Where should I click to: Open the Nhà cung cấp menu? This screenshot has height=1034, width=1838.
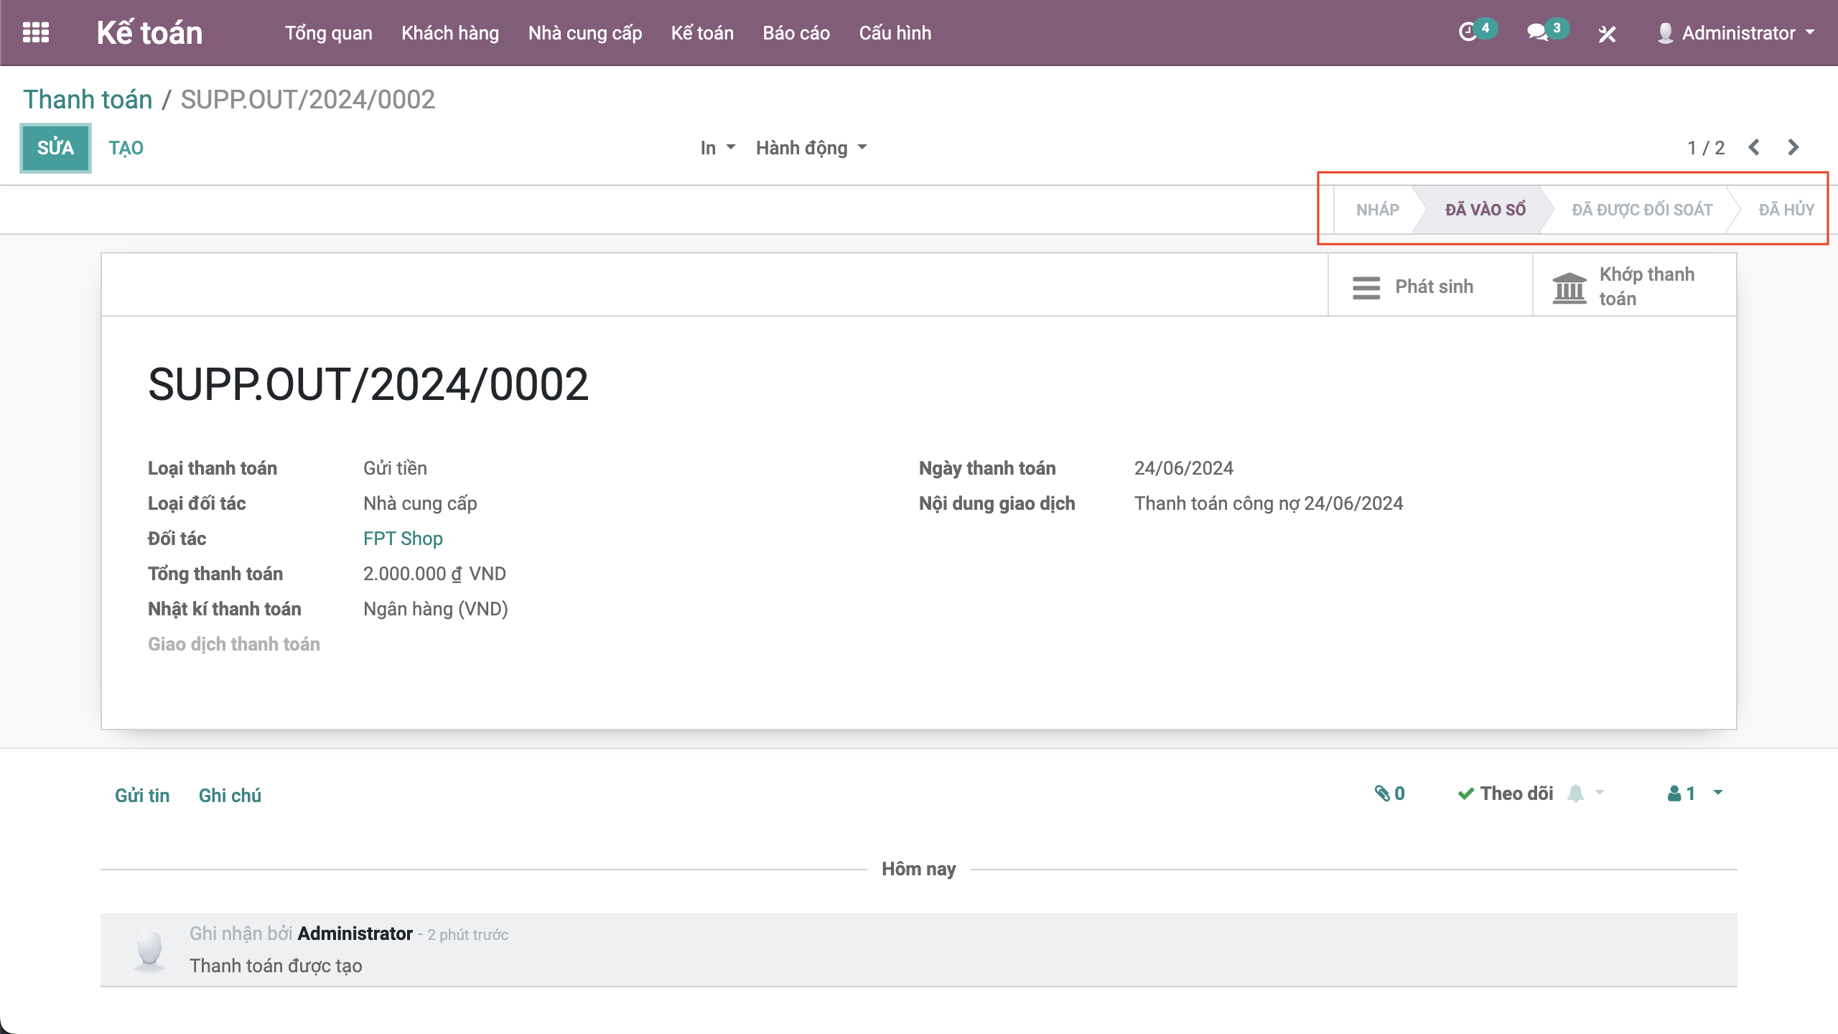584,33
